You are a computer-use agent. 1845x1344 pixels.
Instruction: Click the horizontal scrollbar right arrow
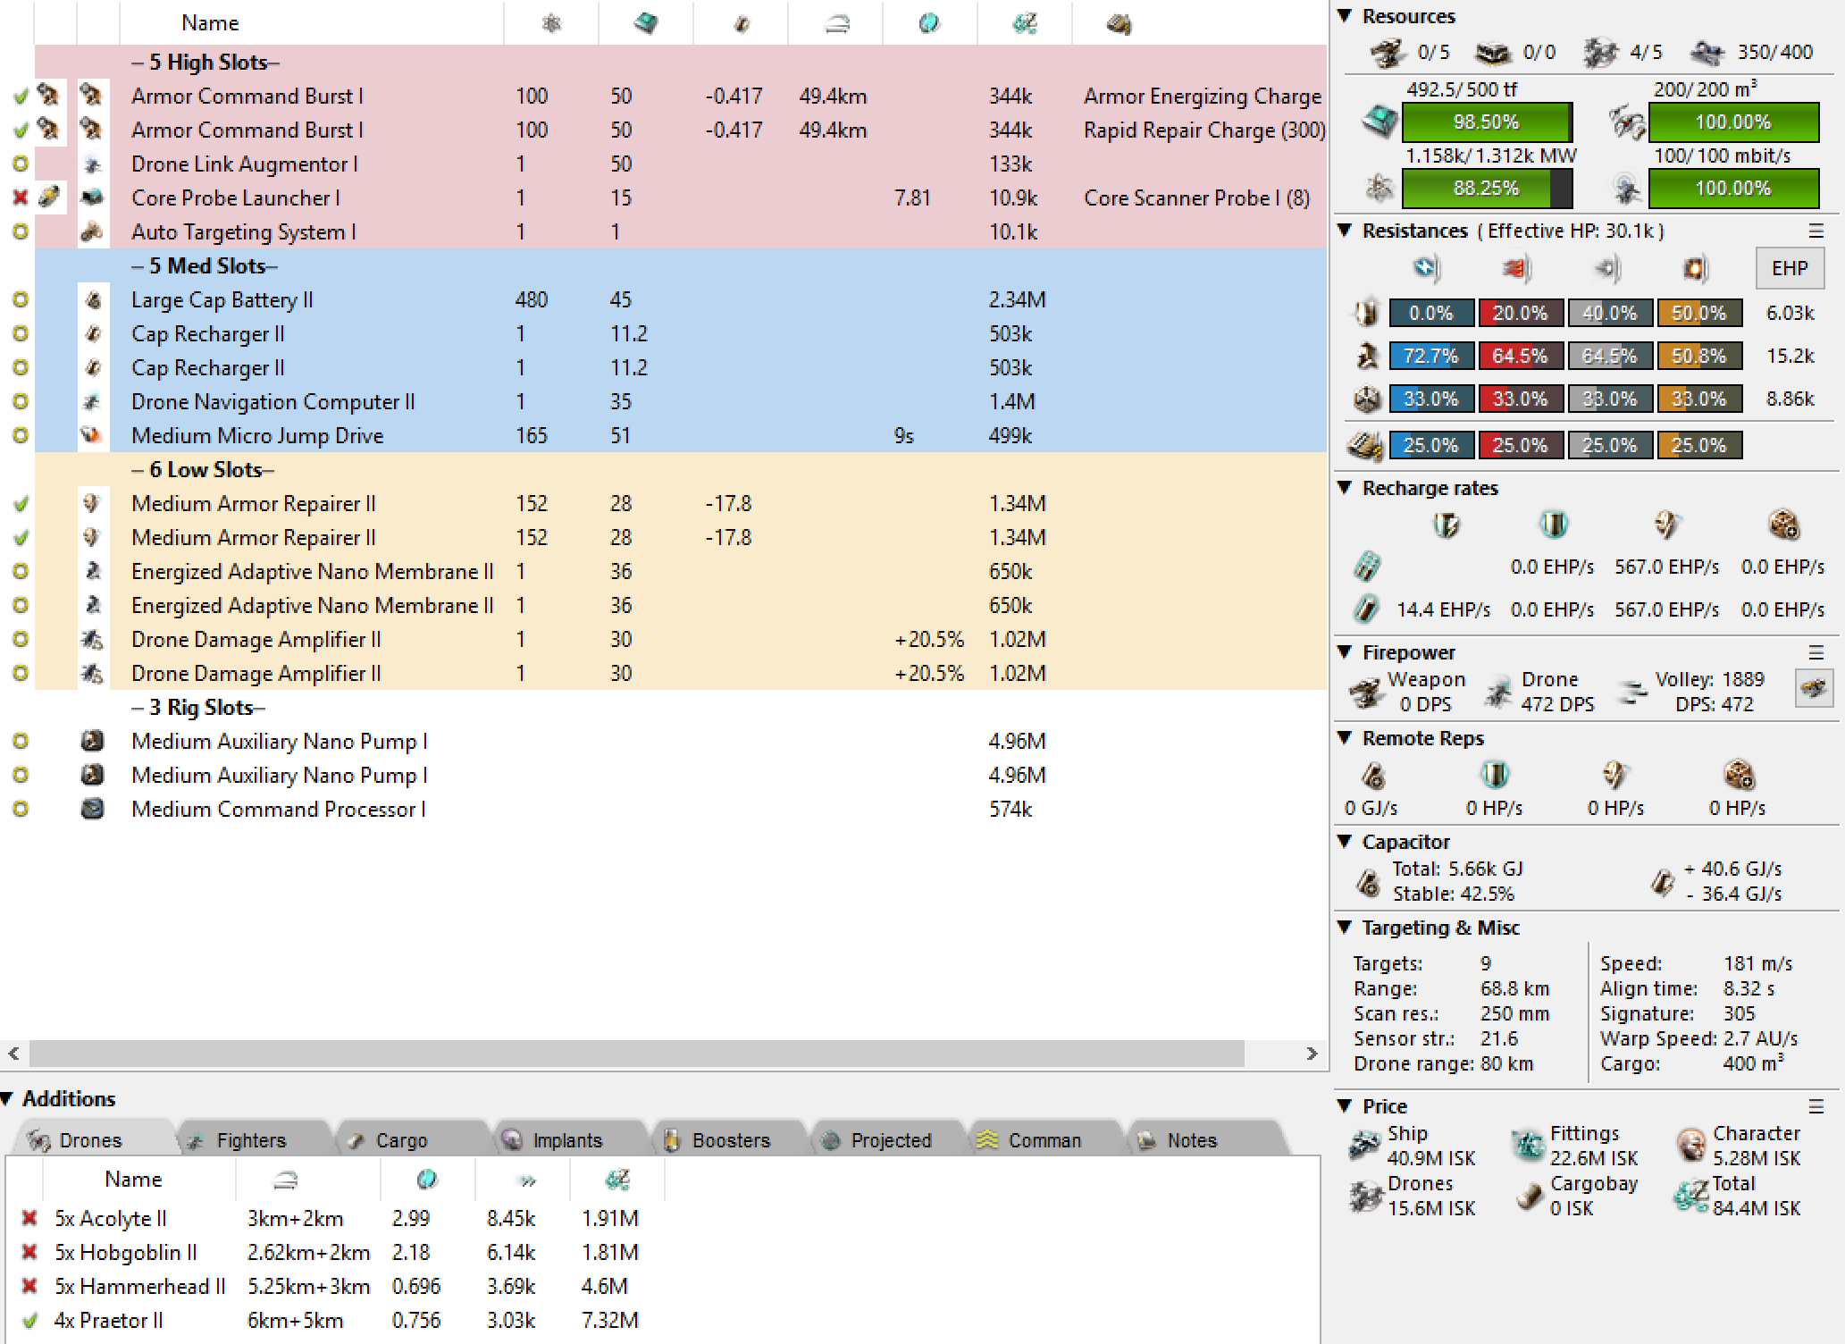coord(1312,1054)
